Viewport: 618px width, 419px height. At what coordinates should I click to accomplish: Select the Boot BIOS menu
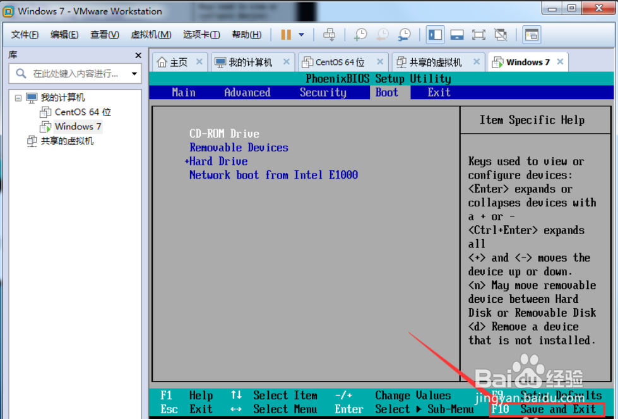(x=386, y=92)
